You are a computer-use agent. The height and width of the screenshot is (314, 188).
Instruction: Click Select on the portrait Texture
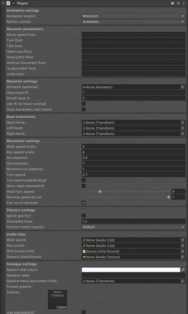pos(62,307)
